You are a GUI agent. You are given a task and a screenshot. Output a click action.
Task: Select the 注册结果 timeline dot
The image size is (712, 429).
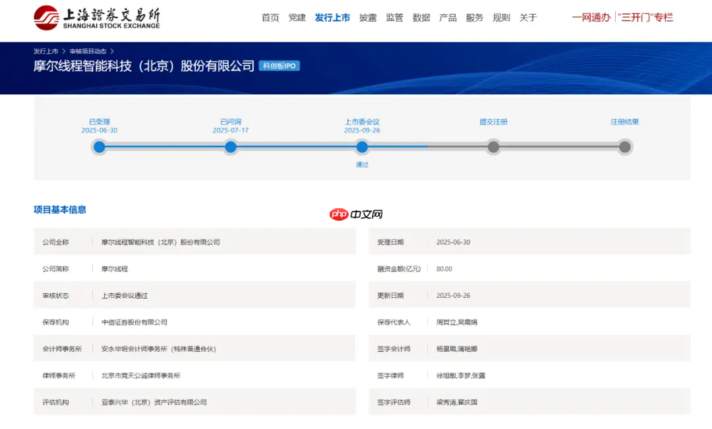point(625,147)
